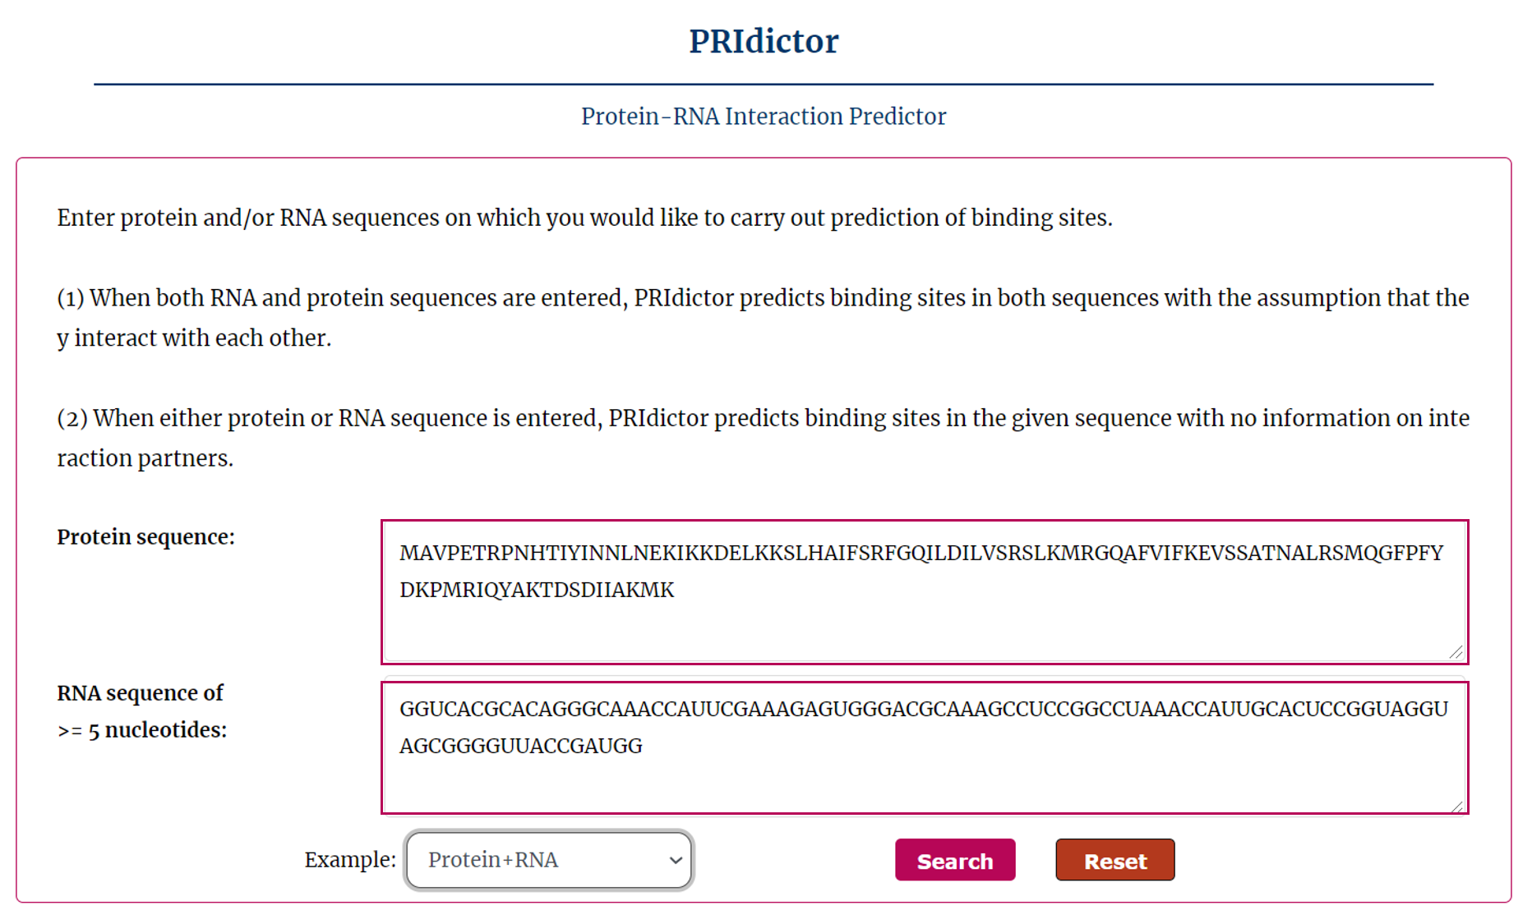Click the Search button
This screenshot has width=1532, height=924.
(x=954, y=860)
